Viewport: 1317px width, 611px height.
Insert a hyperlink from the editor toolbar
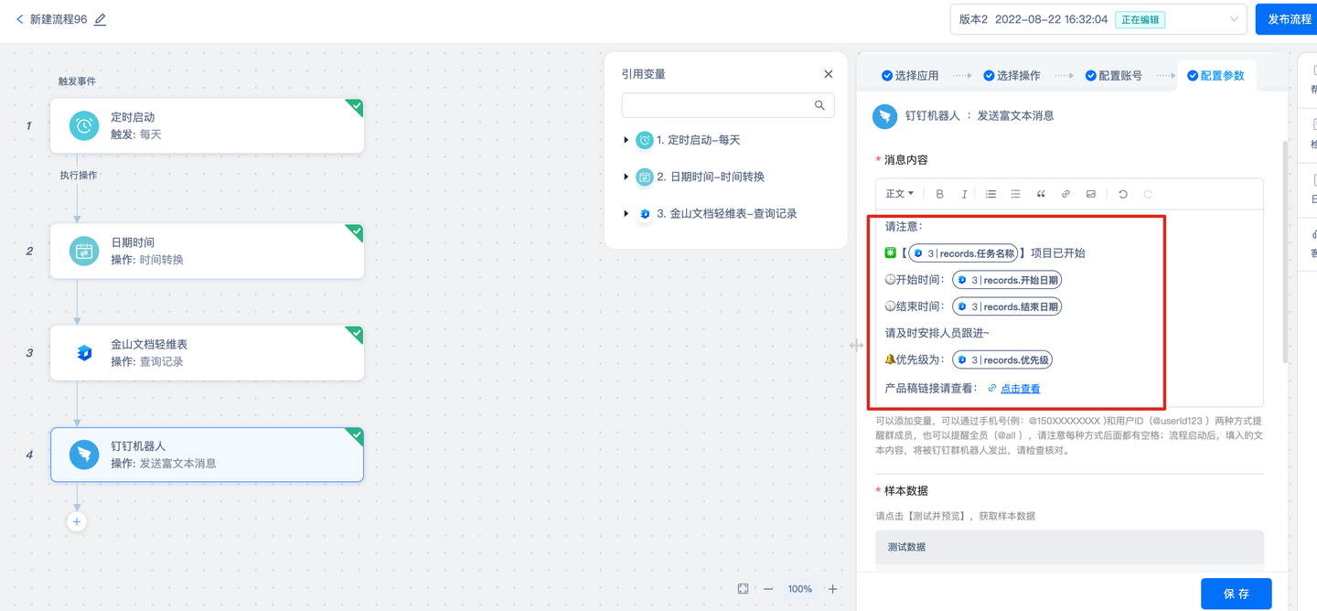[x=1065, y=194]
